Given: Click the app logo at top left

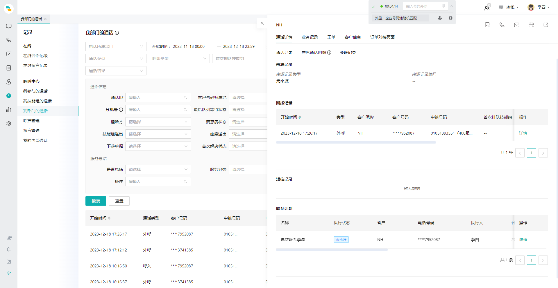Looking at the screenshot, I should pos(9,8).
